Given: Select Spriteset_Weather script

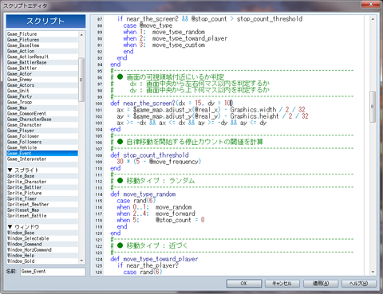Looking at the screenshot, I should [42, 205].
